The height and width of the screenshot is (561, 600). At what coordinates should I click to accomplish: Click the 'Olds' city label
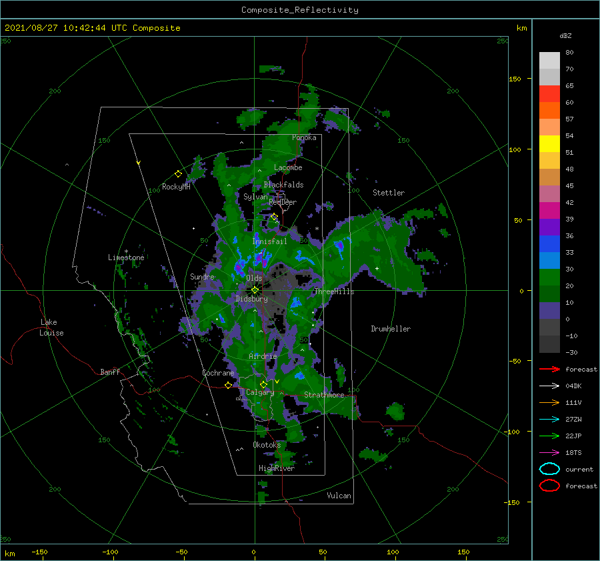coord(254,277)
